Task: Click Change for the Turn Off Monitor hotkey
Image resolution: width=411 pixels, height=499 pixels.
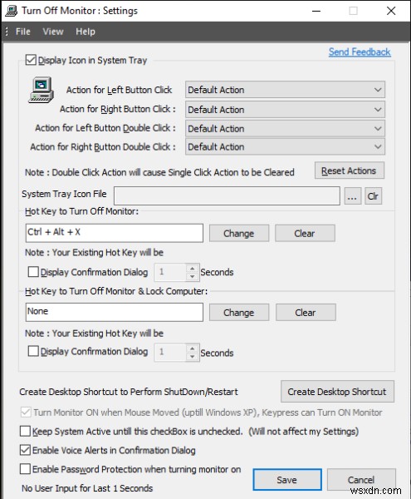Action: point(239,233)
